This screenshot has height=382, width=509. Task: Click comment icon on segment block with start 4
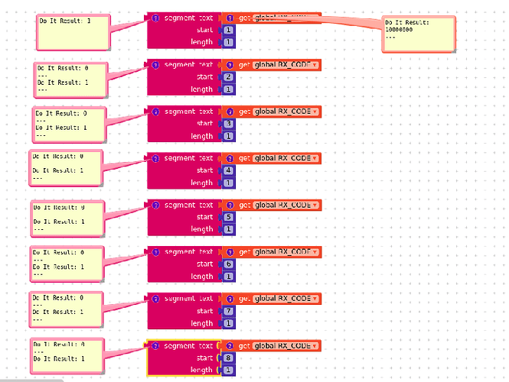coord(155,158)
